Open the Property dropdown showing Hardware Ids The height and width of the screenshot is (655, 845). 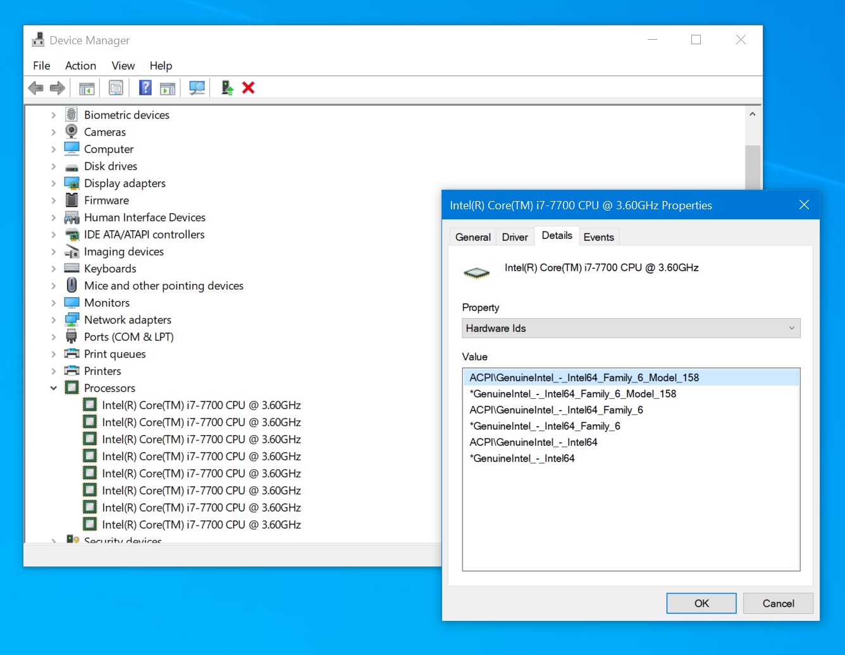(631, 328)
